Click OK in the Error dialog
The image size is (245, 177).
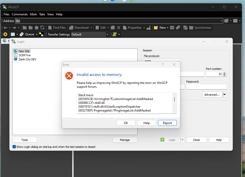(126, 123)
